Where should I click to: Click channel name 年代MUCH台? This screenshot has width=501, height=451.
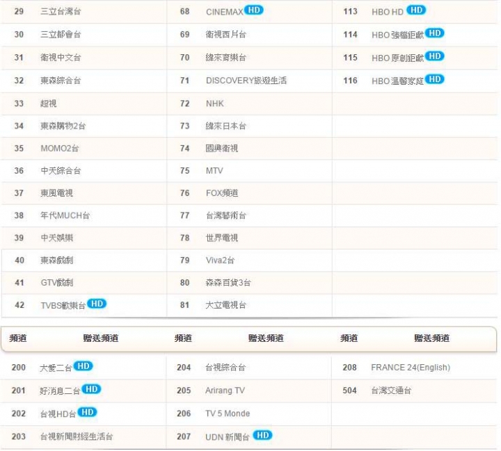(x=65, y=215)
